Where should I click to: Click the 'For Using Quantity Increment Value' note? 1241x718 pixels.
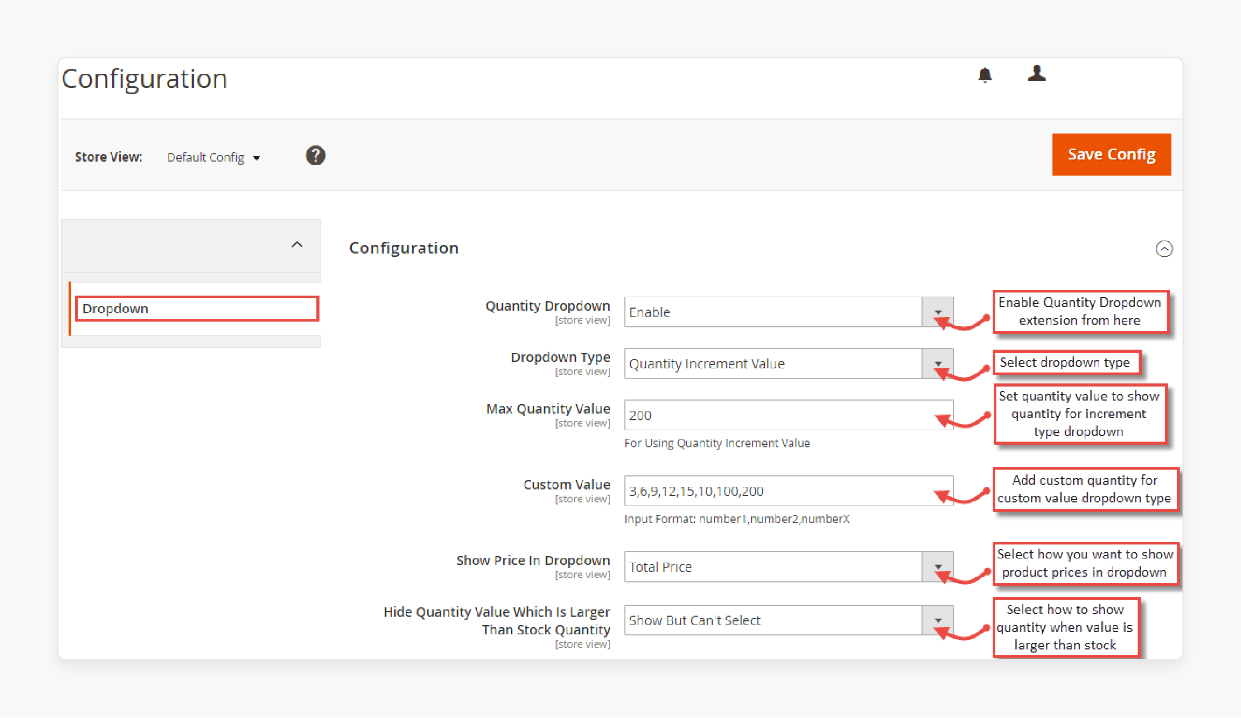[x=717, y=443]
